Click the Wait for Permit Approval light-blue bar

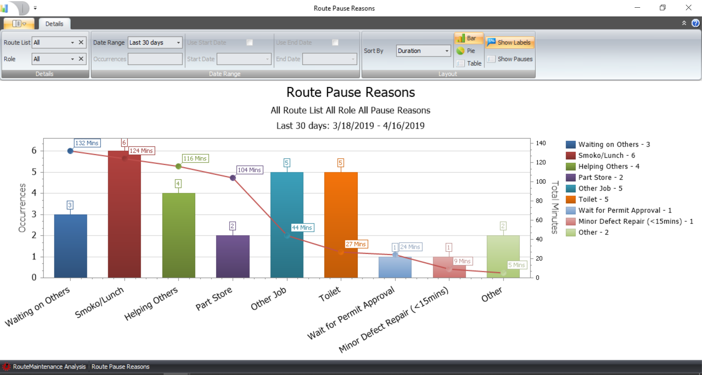(395, 267)
